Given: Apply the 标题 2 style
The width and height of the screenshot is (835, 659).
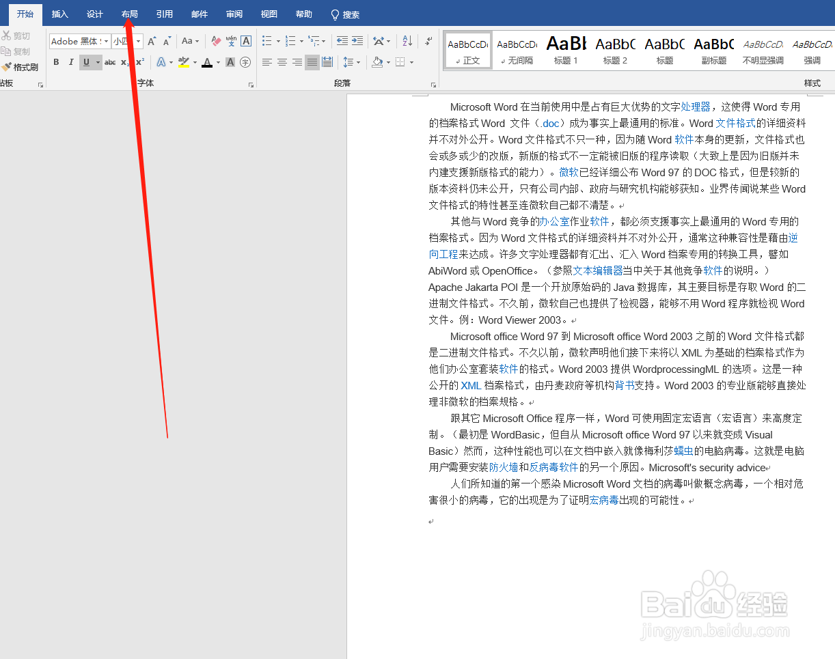Looking at the screenshot, I should [615, 51].
